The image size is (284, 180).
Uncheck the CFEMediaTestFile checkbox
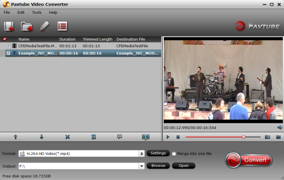click(9, 46)
